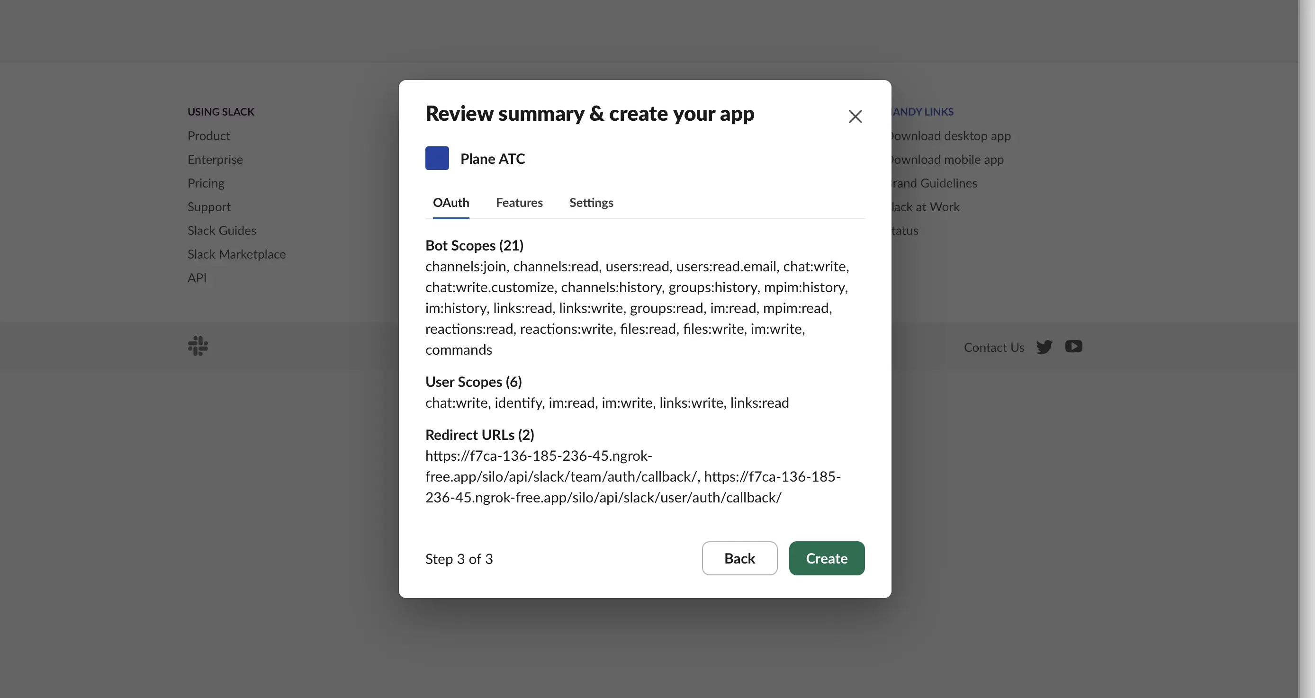Switch to the Features tab

point(519,203)
